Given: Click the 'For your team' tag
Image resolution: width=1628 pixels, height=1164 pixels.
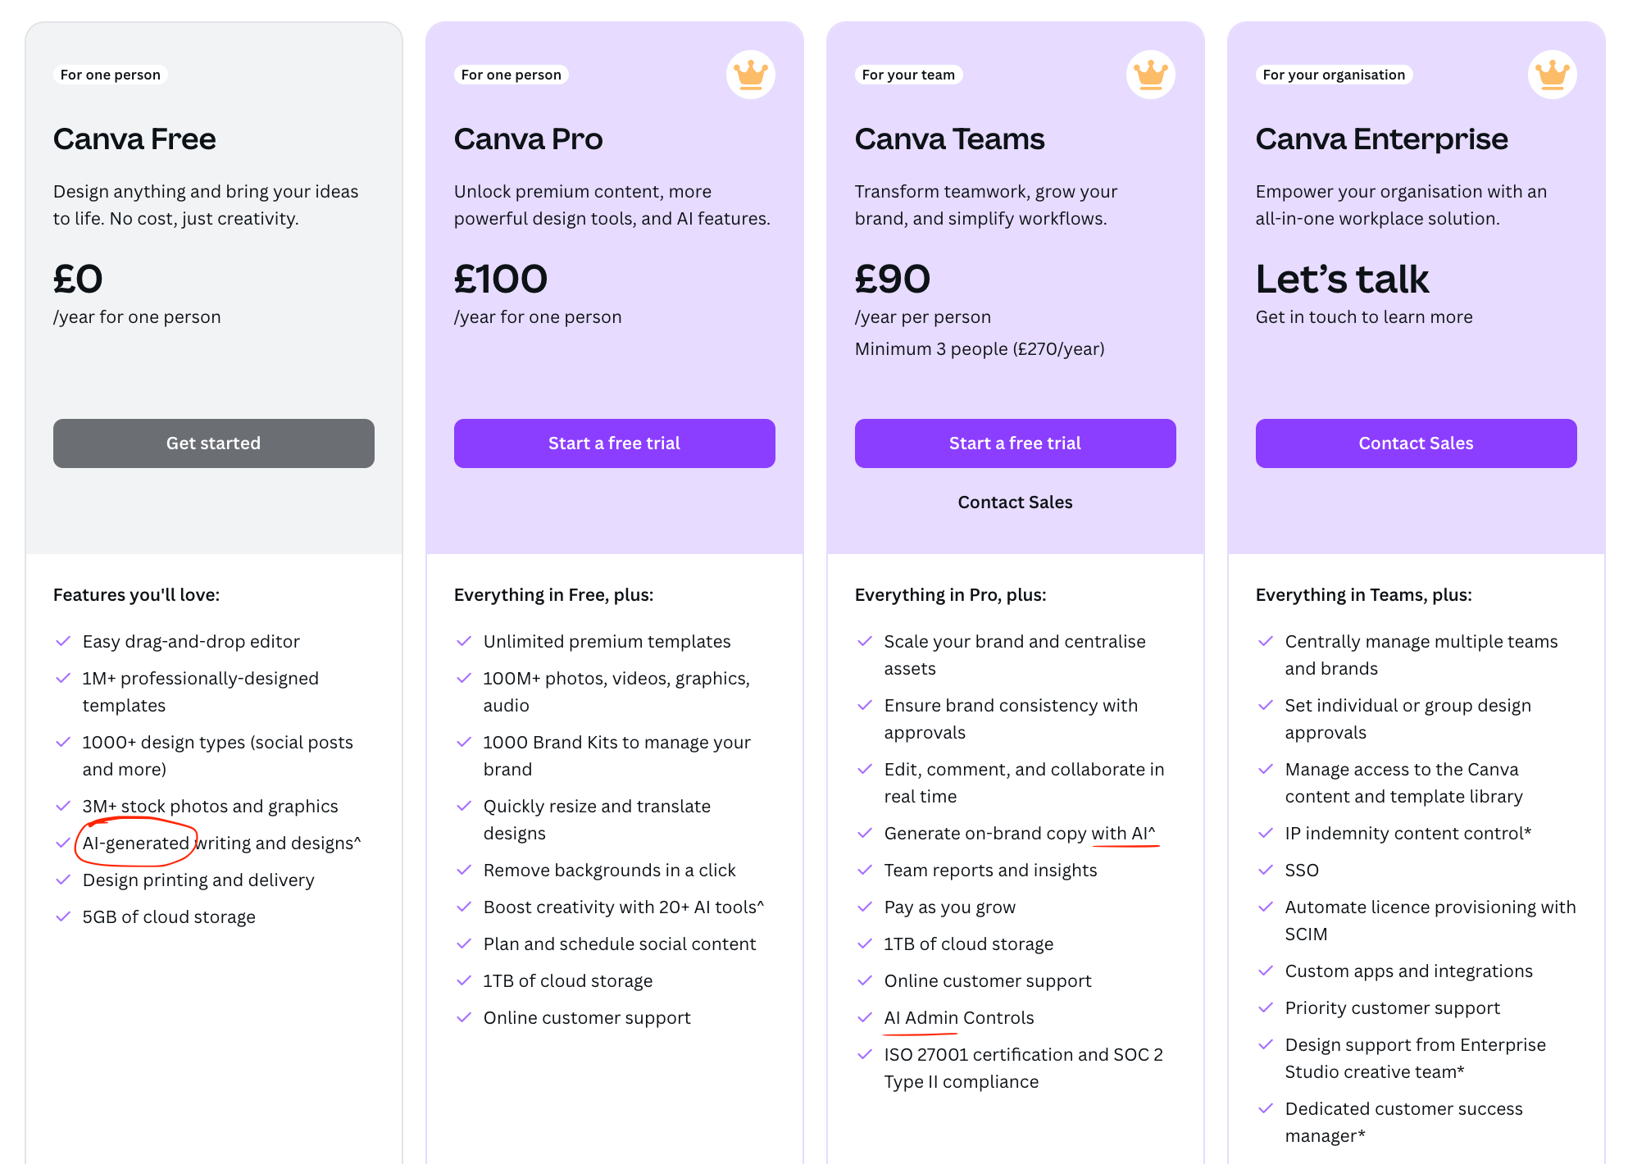Looking at the screenshot, I should click(x=908, y=75).
